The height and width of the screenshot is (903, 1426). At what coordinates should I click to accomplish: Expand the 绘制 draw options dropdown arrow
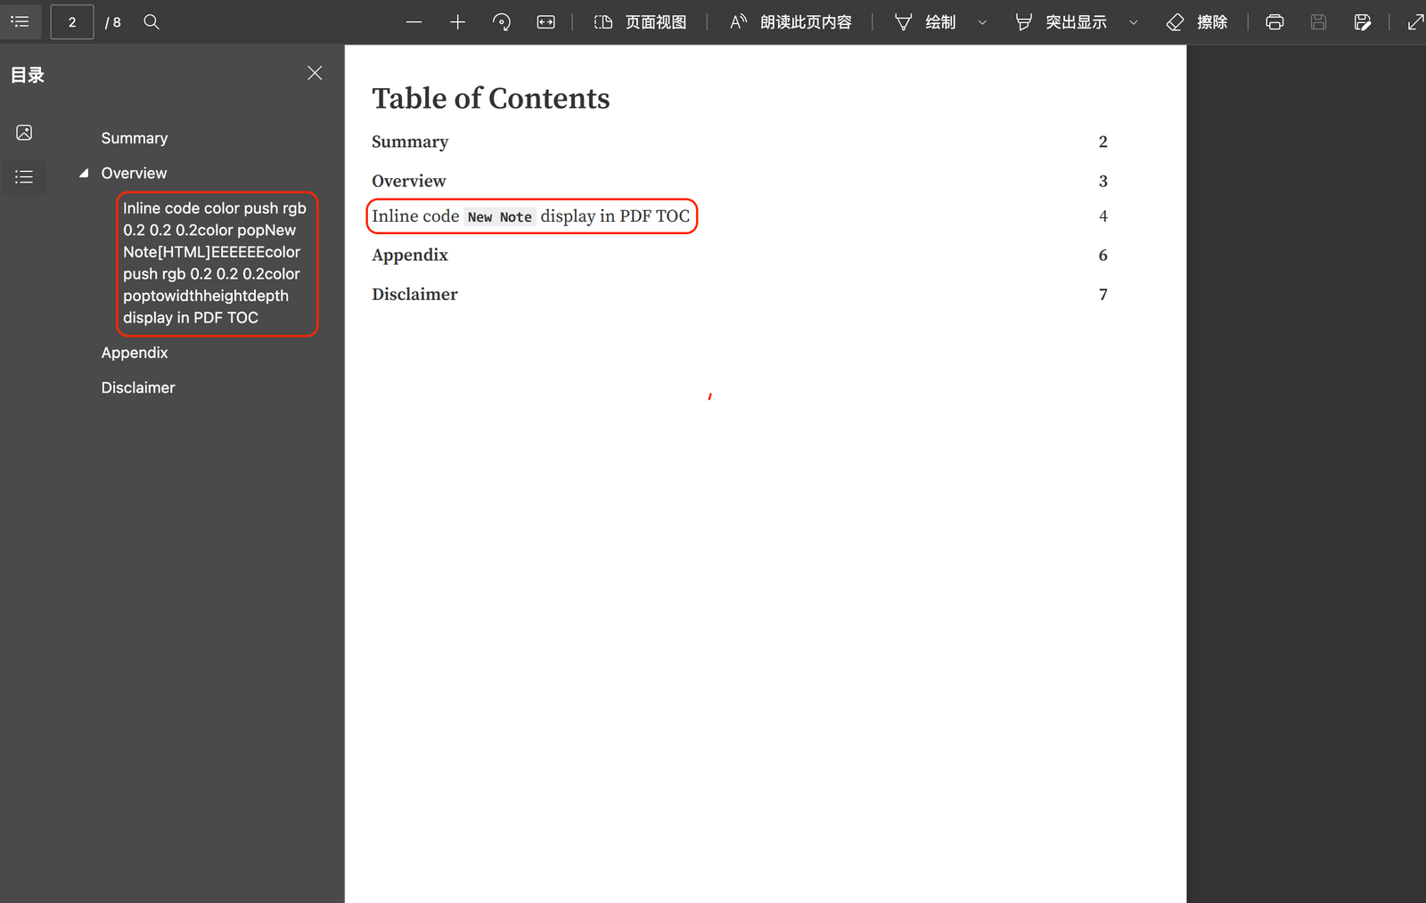[x=982, y=22]
